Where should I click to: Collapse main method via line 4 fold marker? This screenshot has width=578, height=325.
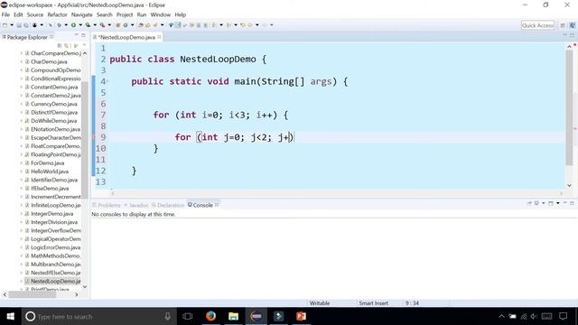click(107, 81)
